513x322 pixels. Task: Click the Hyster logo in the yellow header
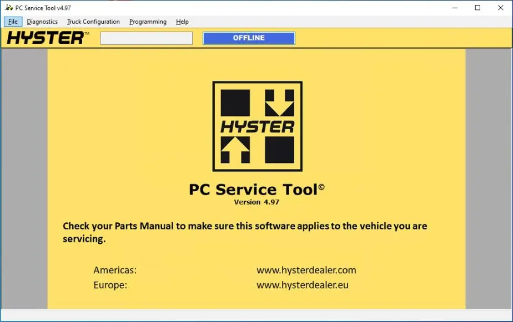click(x=48, y=38)
